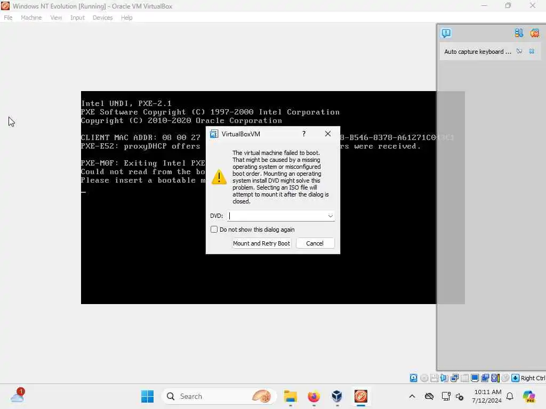The height and width of the screenshot is (409, 546).
Task: Show hidden system tray icons
Action: click(412, 396)
